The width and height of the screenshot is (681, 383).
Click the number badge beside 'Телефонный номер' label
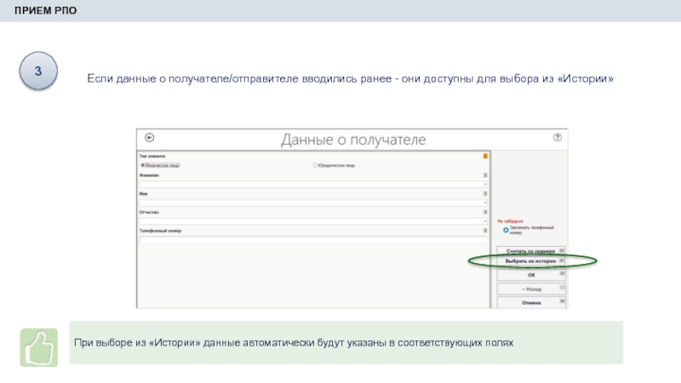point(485,231)
